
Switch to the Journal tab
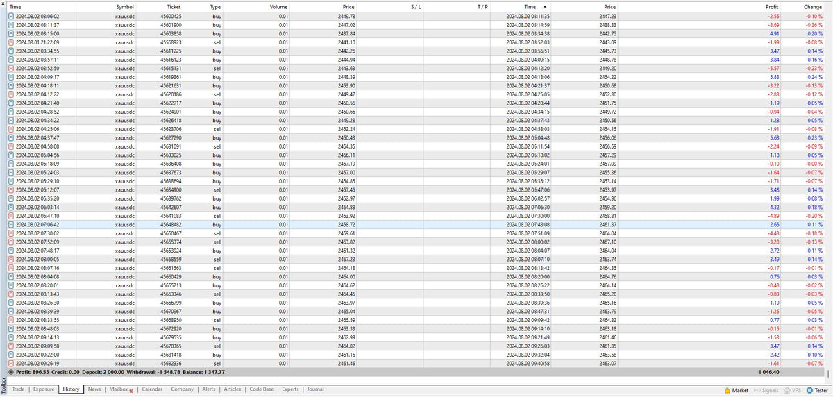click(315, 389)
